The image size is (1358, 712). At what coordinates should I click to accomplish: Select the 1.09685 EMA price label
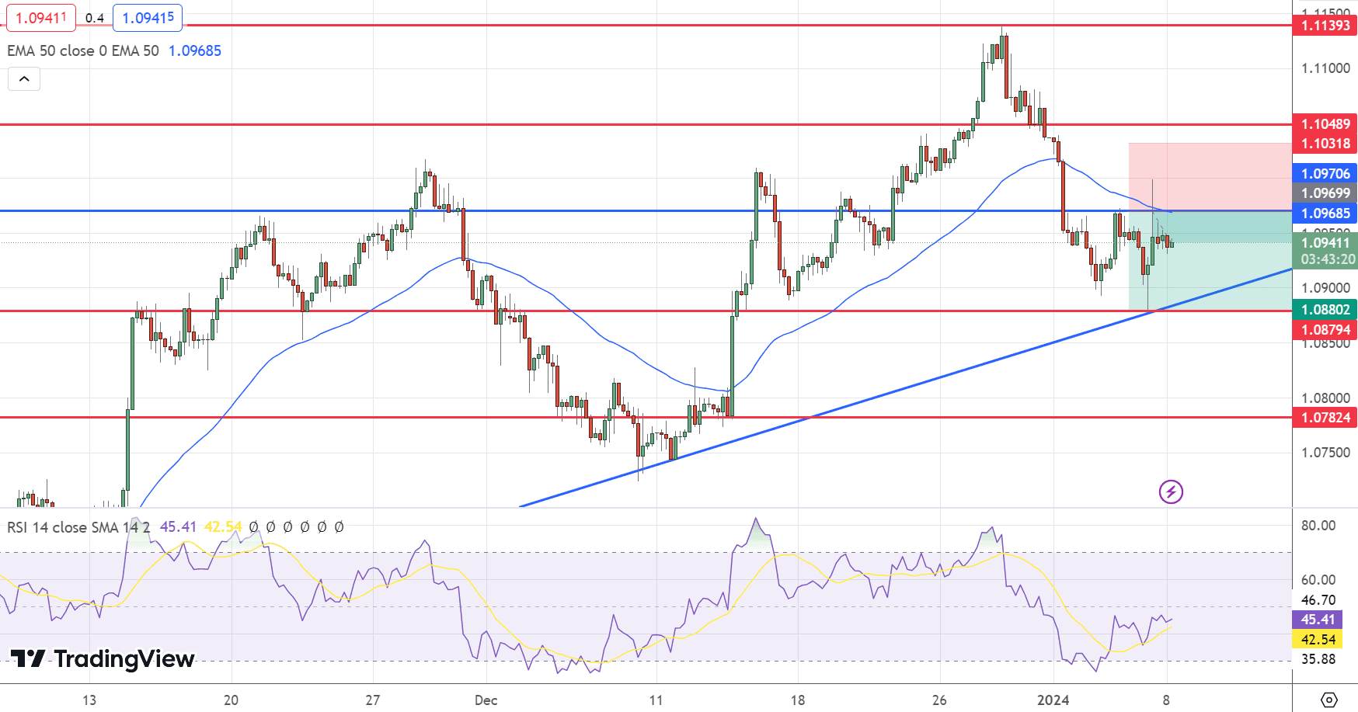[1325, 214]
